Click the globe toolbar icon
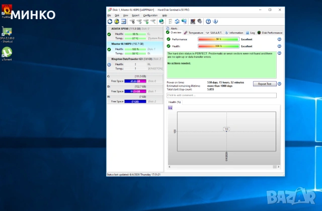Image resolution: width=322 pixels, height=211 pixels. coord(162,21)
